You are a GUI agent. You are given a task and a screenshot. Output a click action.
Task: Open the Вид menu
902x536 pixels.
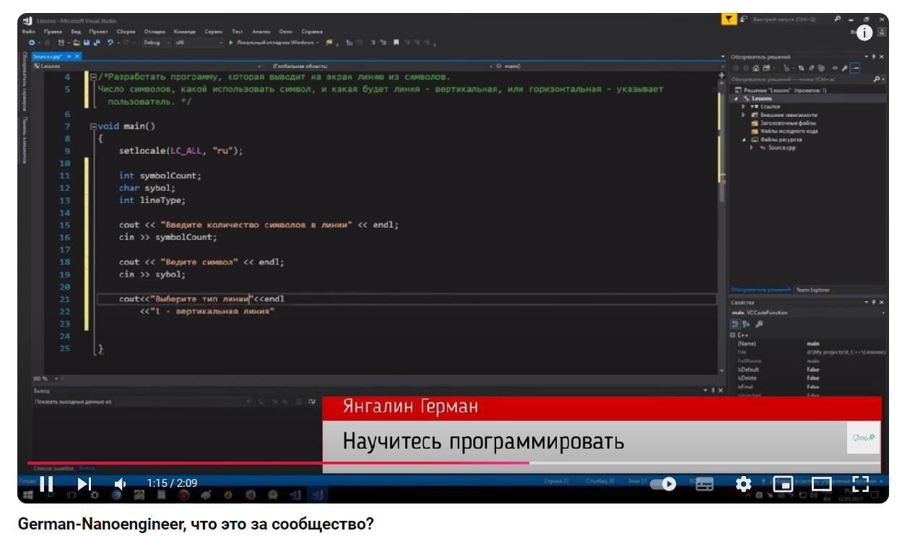click(x=76, y=32)
